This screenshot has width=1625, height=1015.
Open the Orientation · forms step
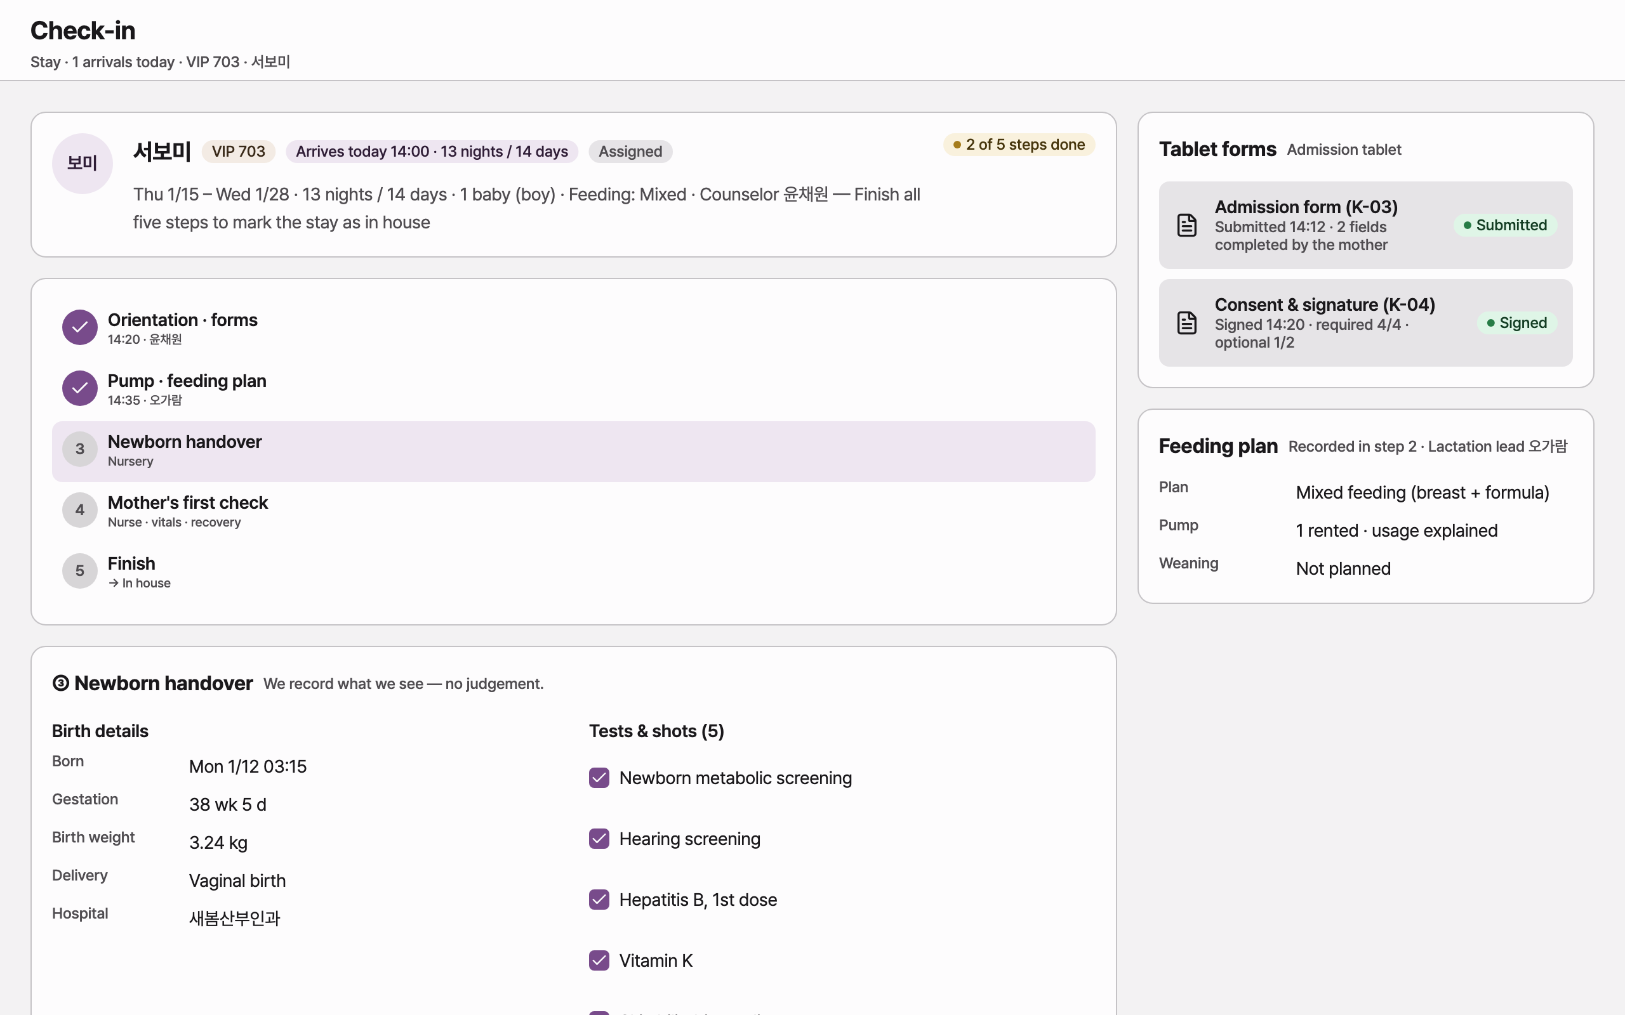(573, 329)
